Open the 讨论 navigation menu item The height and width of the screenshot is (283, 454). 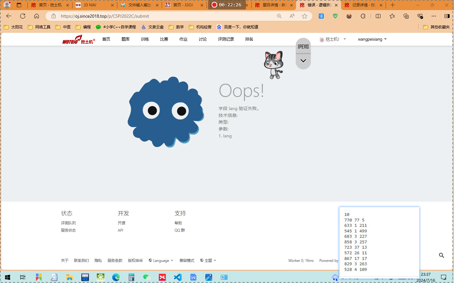point(203,39)
